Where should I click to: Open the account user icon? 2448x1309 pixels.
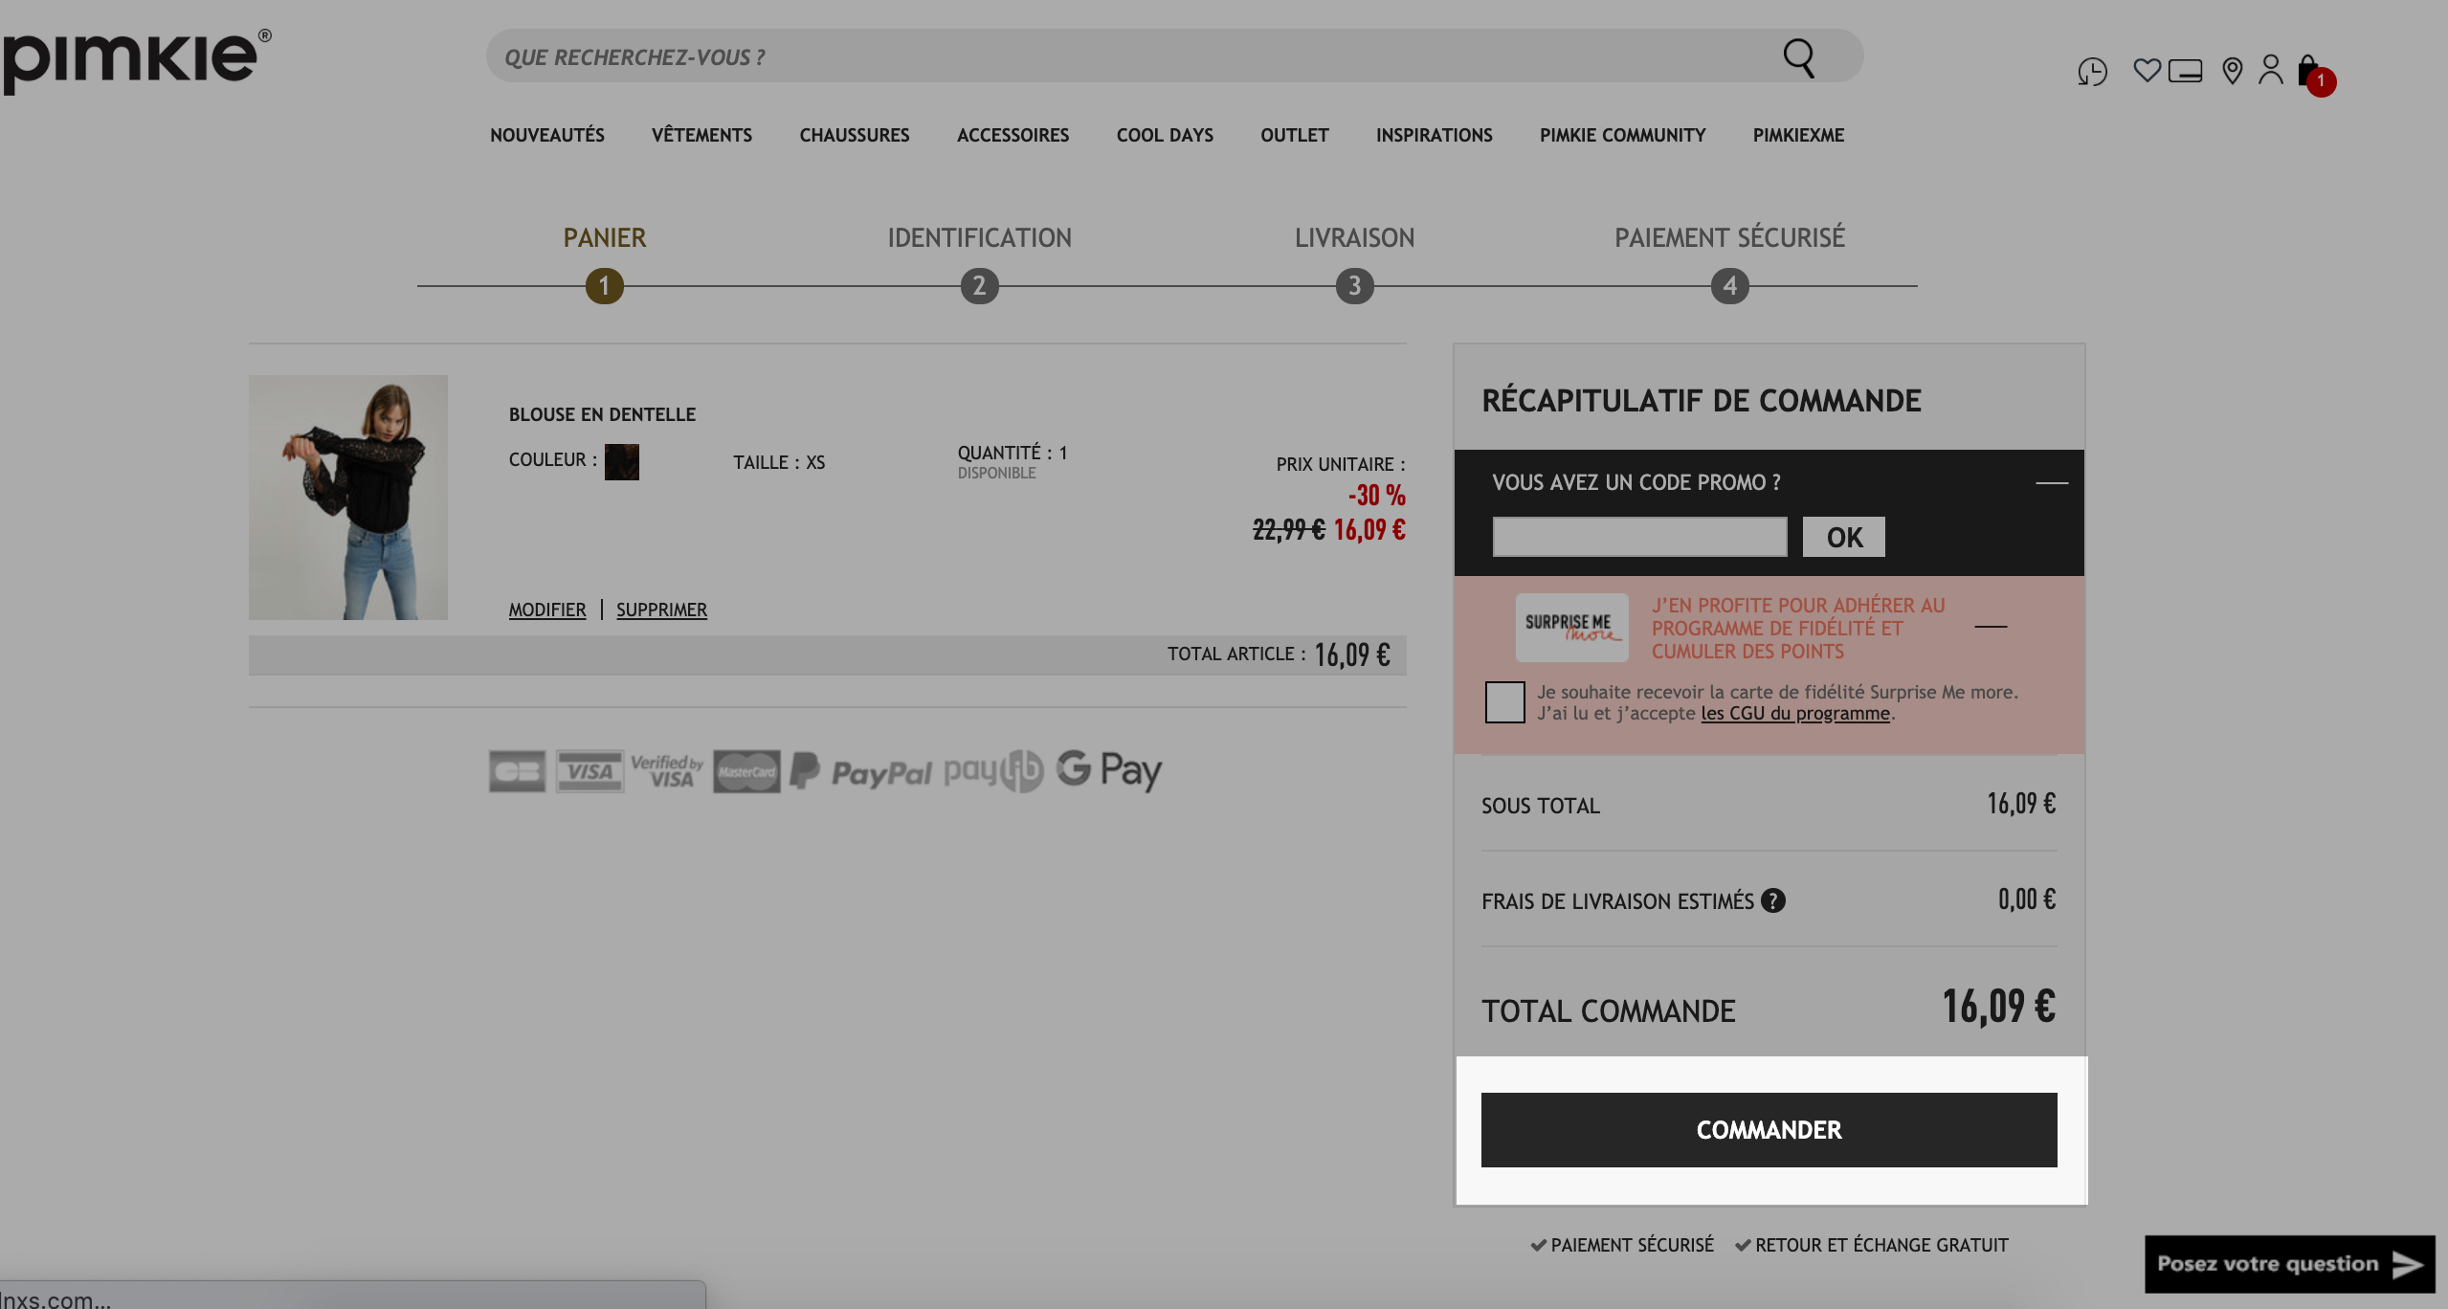point(2270,70)
